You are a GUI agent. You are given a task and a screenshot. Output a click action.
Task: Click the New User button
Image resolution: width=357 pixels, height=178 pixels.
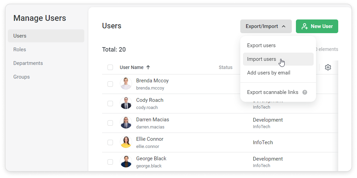pos(317,26)
